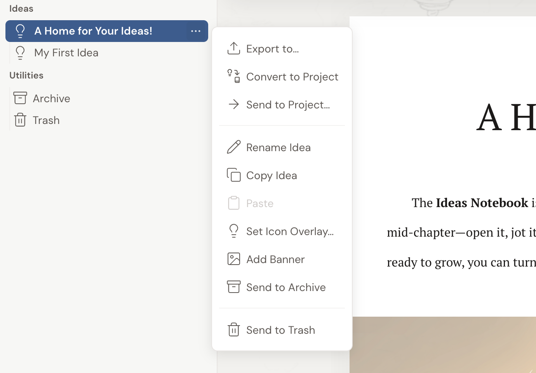Select Send to Trash menu entry
Image resolution: width=536 pixels, height=373 pixels.
coord(282,330)
